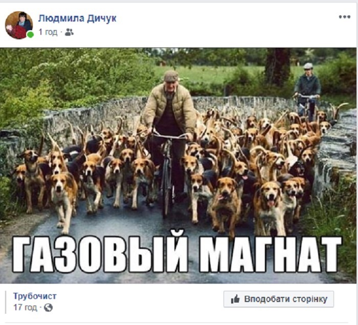Click the globe public icon beside "17 год"
The height and width of the screenshot is (325, 358).
48,308
